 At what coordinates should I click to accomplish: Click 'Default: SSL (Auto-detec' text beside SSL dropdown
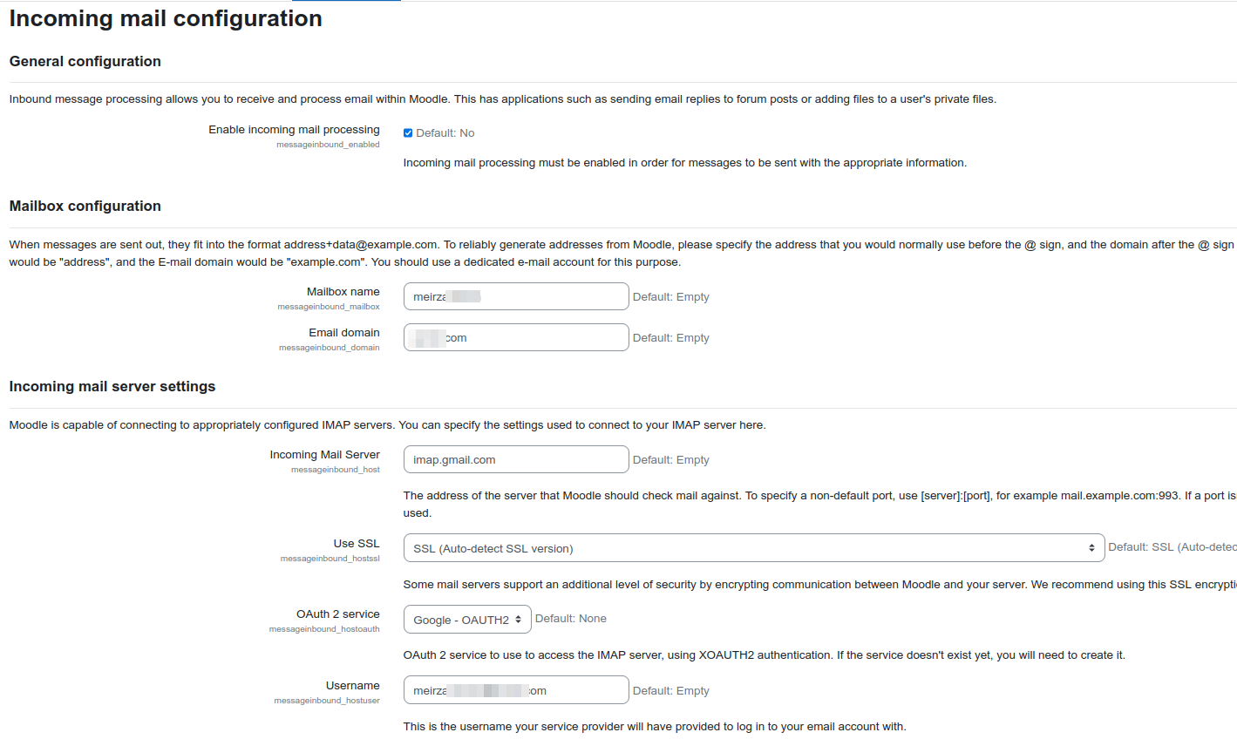(x=1172, y=546)
